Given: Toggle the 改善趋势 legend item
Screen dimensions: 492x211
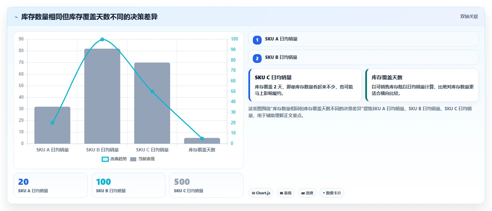Looking at the screenshot, I should pos(114,159).
